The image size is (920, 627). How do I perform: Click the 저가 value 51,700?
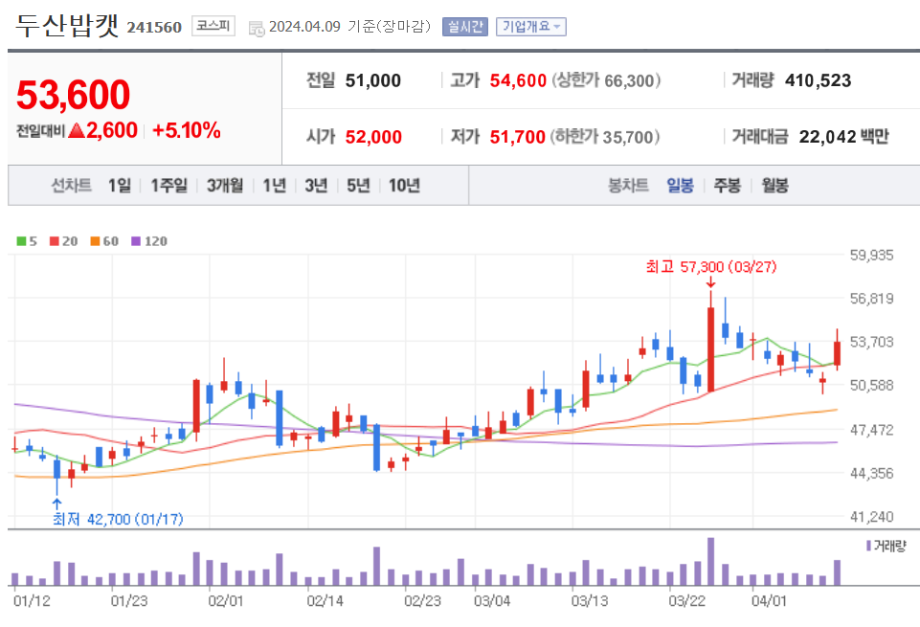518,137
